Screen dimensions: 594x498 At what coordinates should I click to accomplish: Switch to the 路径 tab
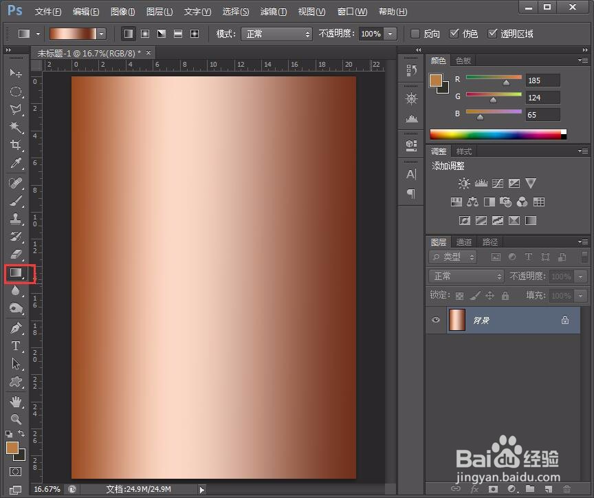click(x=489, y=242)
